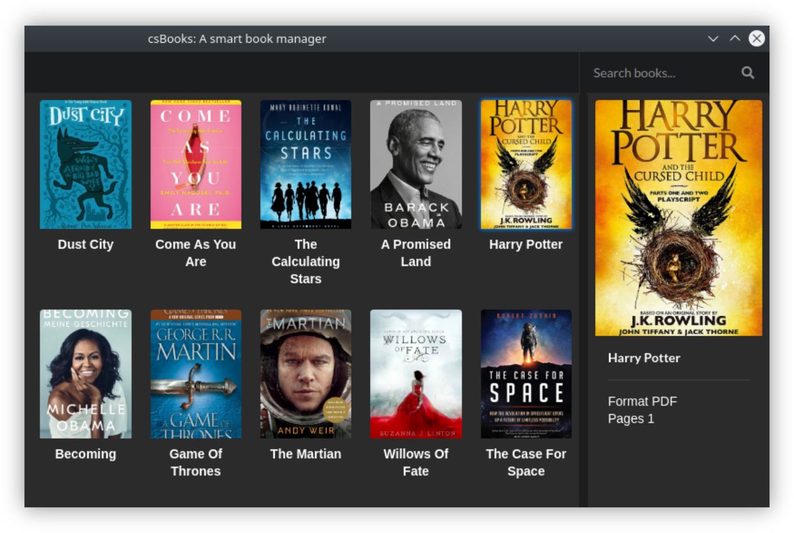Select the Game Of Thrones book cover

(x=196, y=373)
